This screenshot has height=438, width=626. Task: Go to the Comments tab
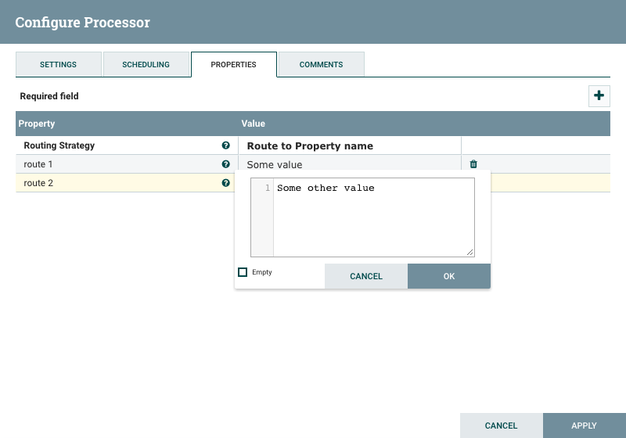321,64
